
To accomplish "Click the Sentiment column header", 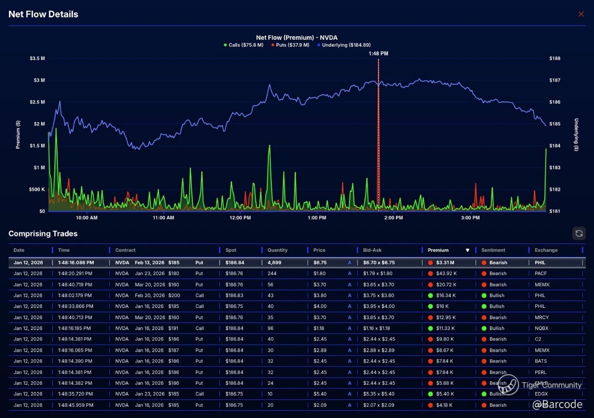I will 493,250.
